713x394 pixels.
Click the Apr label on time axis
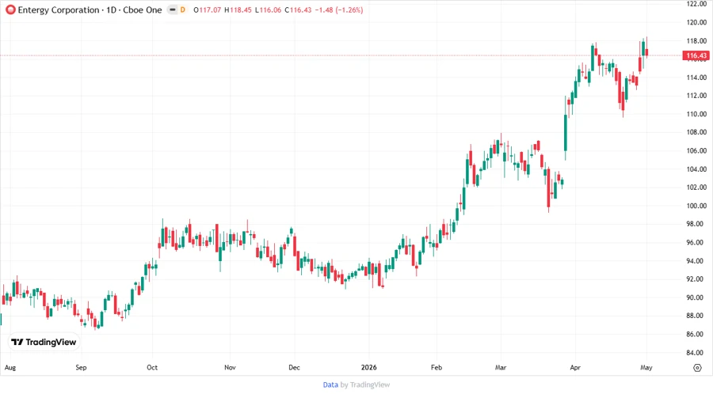(x=575, y=368)
